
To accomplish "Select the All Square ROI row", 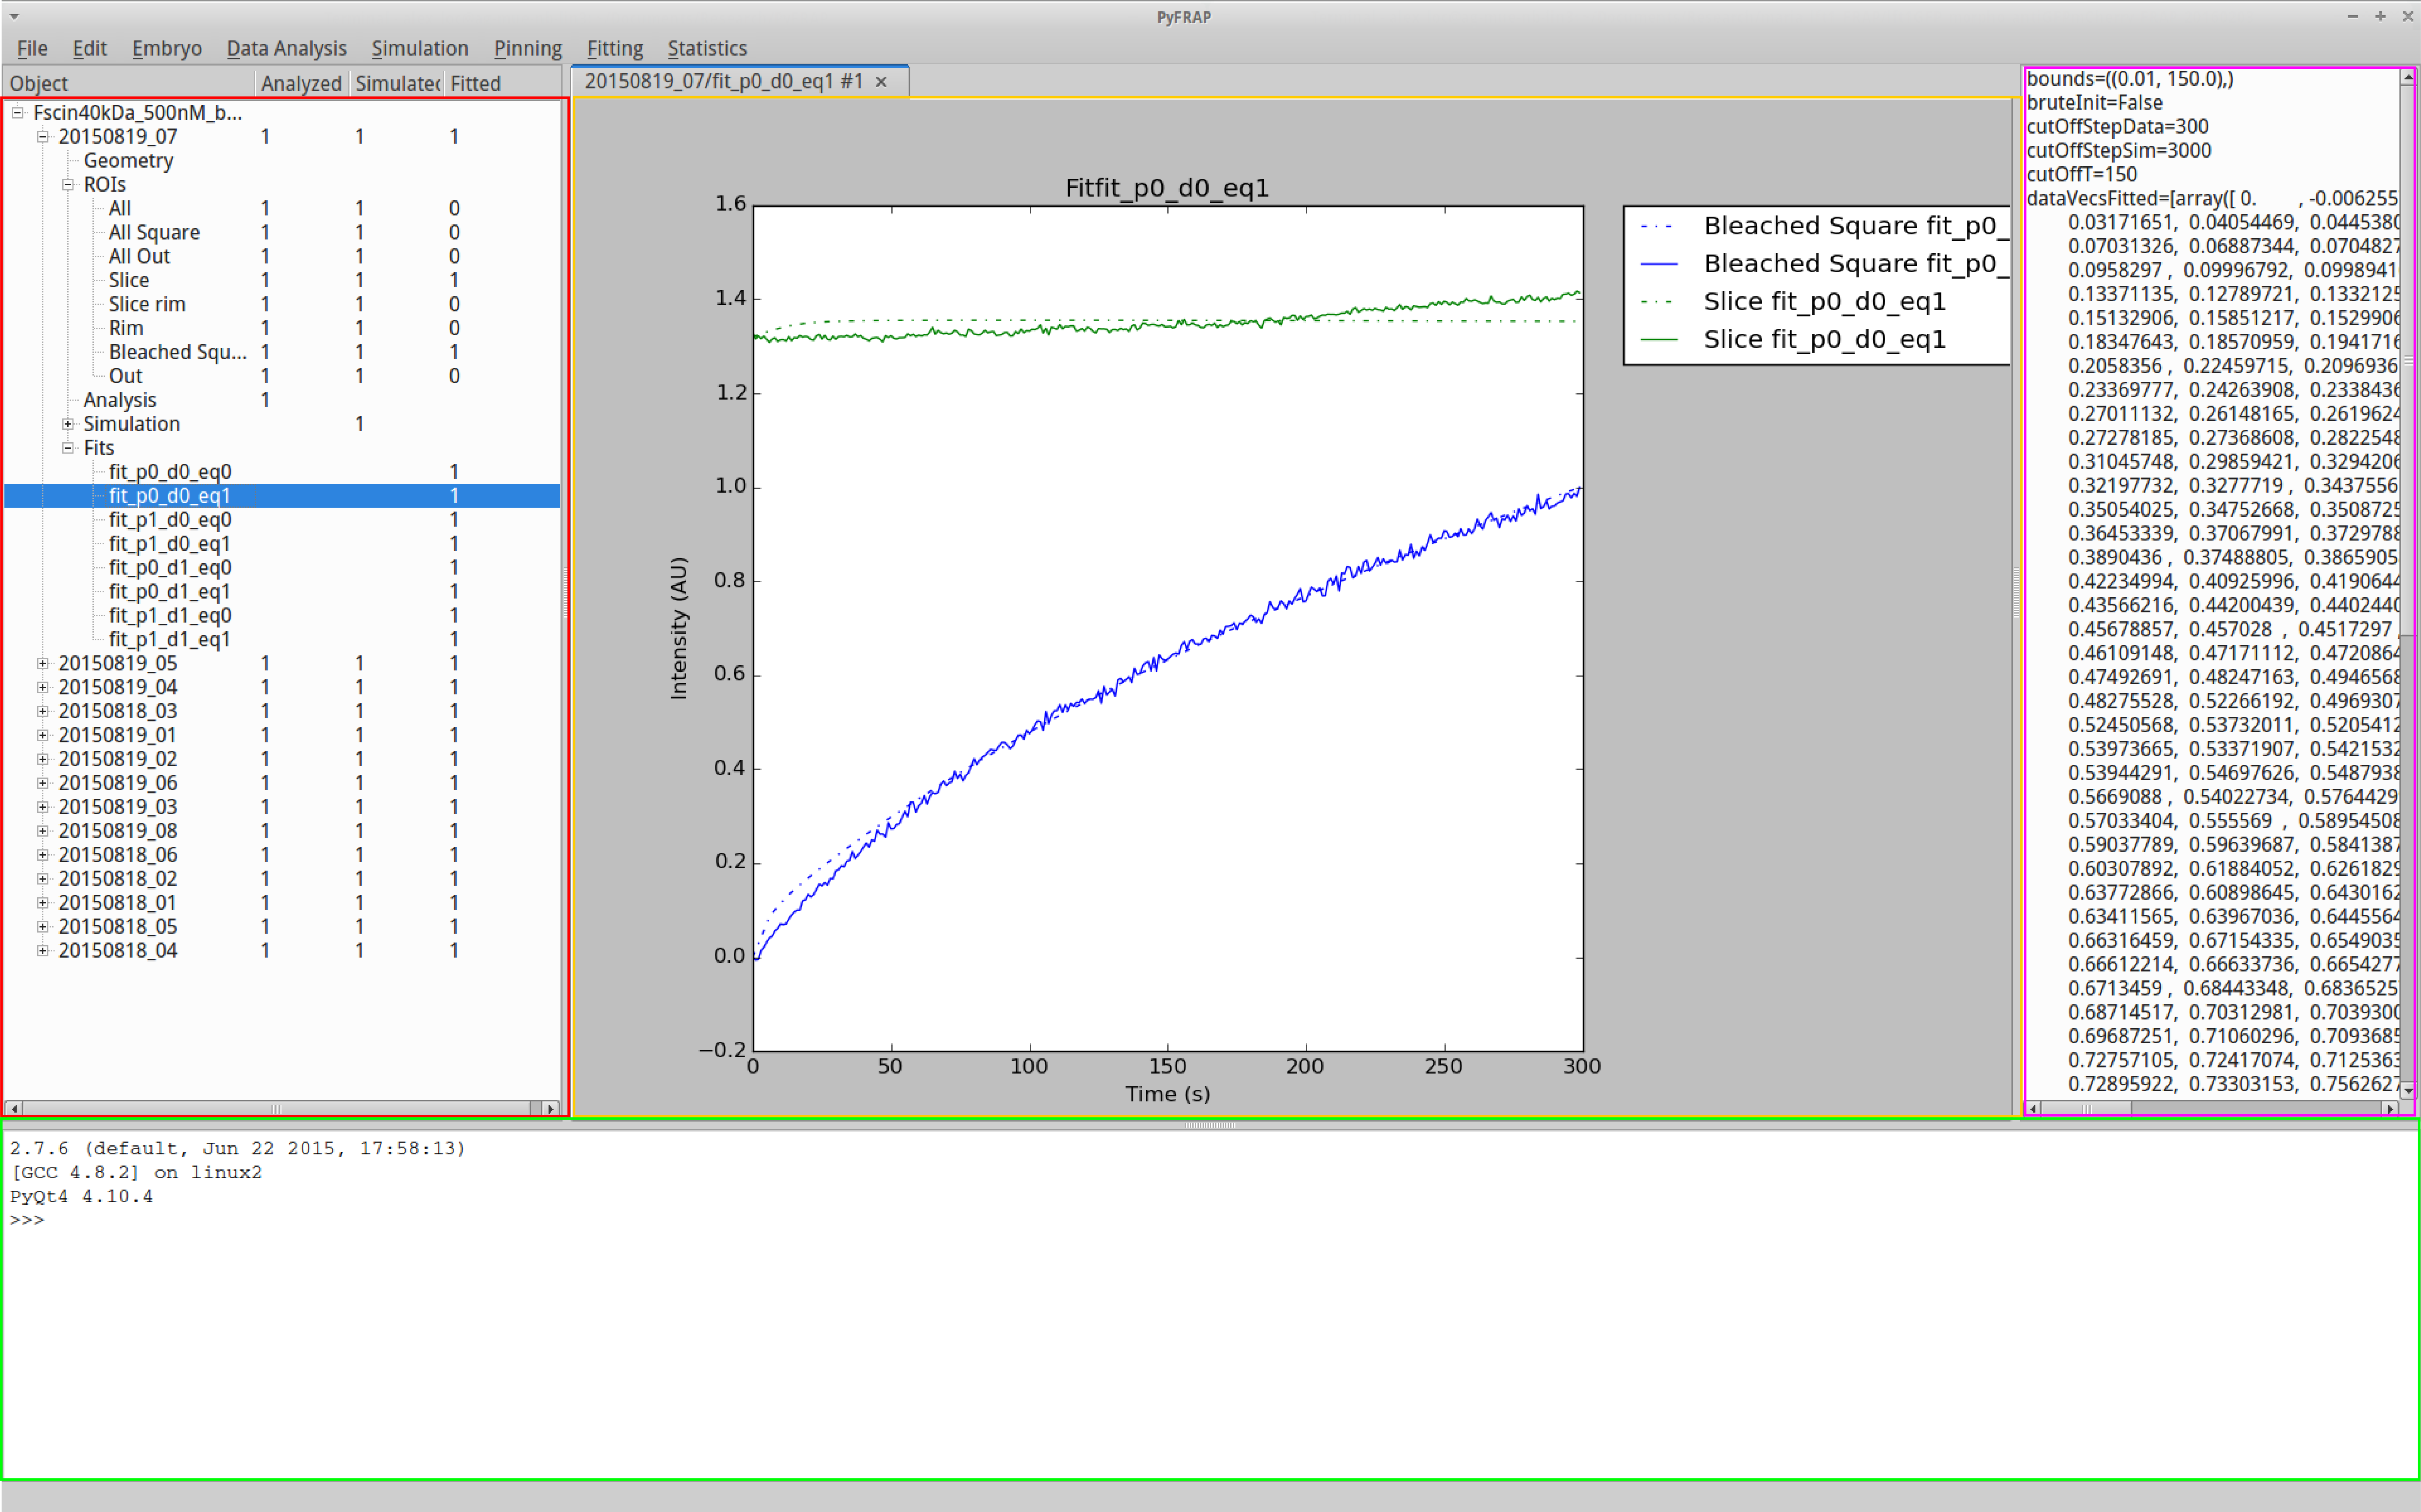I will click(x=282, y=232).
